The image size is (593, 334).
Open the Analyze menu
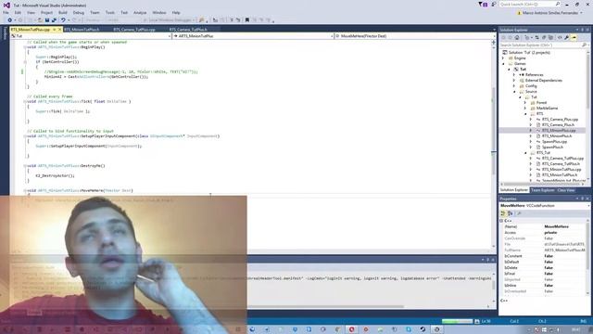(140, 12)
